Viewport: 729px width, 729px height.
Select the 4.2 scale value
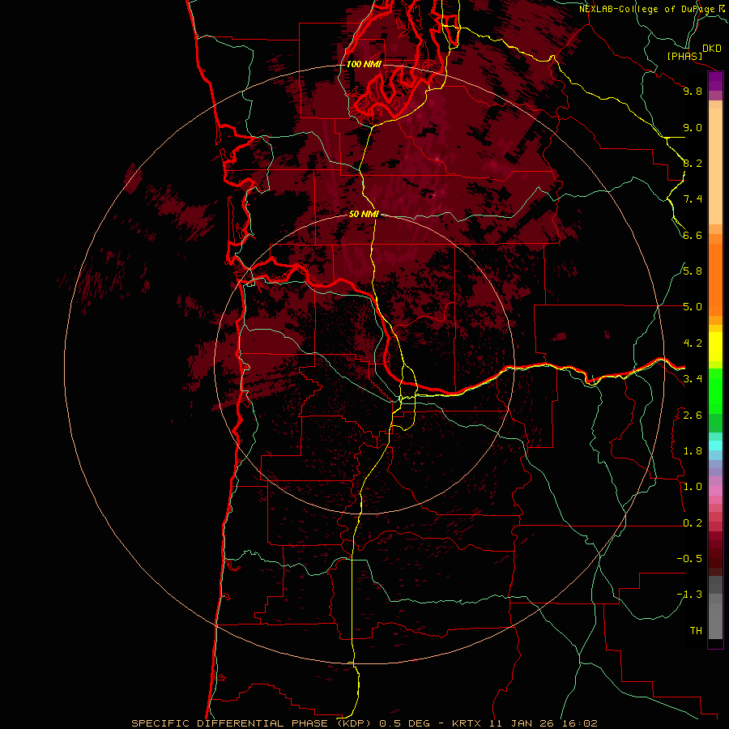coord(693,343)
